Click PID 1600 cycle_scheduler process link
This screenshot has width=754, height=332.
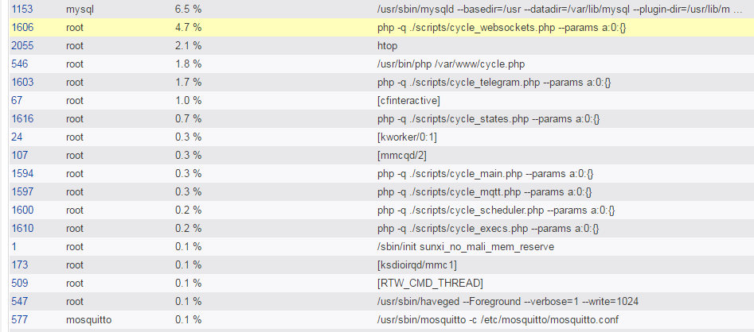coord(22,210)
